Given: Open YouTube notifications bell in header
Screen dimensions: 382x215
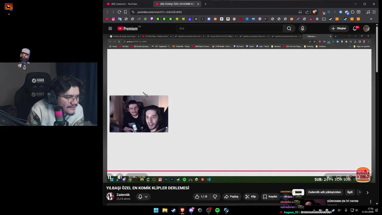Looking at the screenshot, I should (x=355, y=28).
